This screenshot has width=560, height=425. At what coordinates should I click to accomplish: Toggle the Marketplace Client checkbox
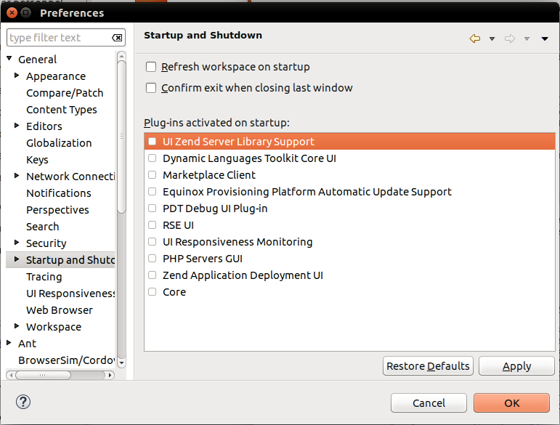(153, 175)
